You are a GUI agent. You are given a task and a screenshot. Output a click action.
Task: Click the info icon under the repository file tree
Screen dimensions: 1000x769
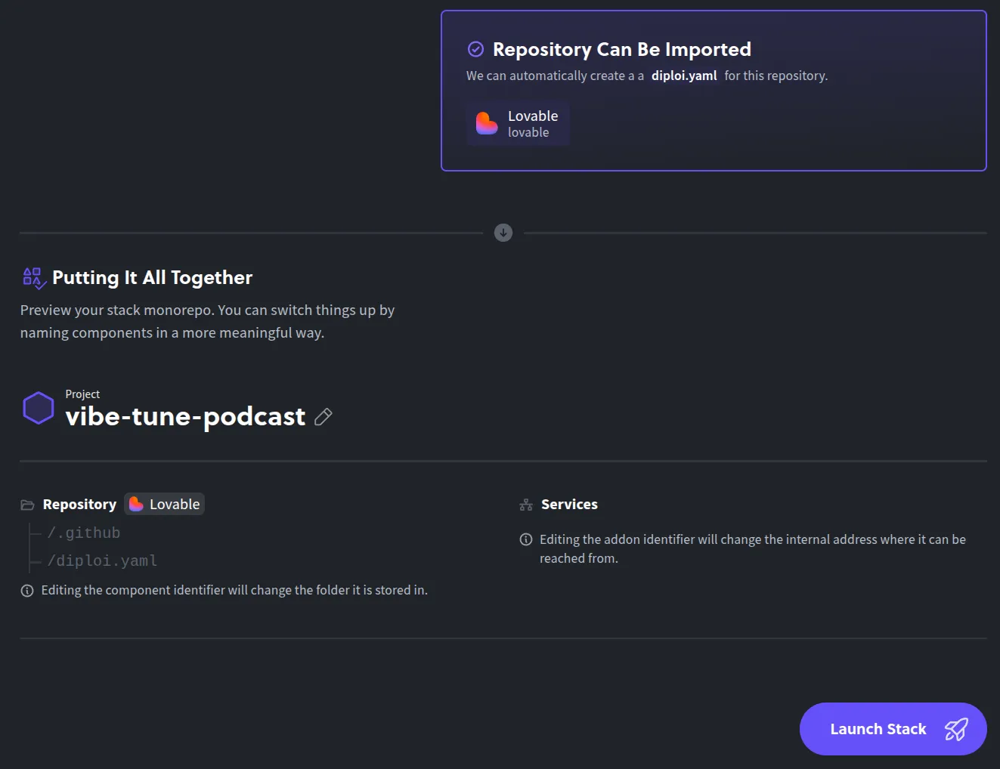pyautogui.click(x=27, y=590)
